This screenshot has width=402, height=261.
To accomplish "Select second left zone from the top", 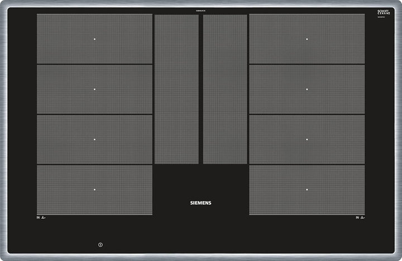I will point(95,89).
